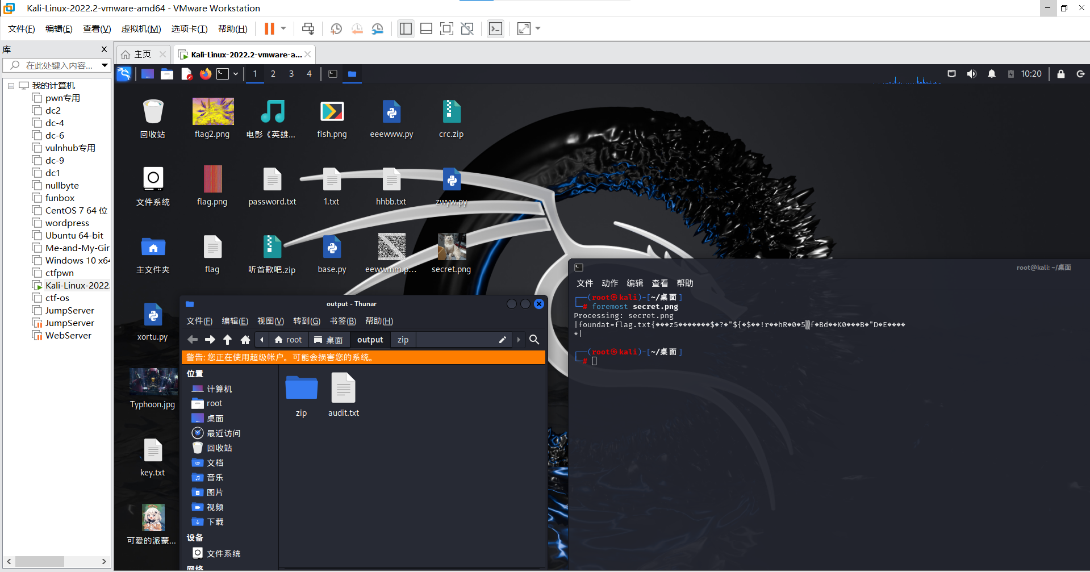Click the root path button in Thunar
The image size is (1090, 572).
(288, 340)
